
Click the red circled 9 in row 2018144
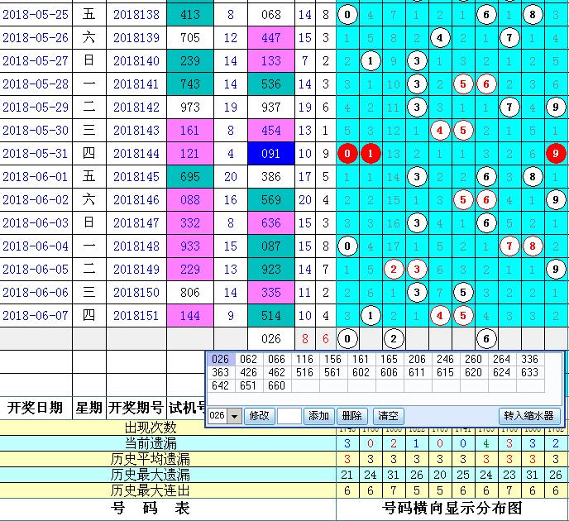(557, 153)
